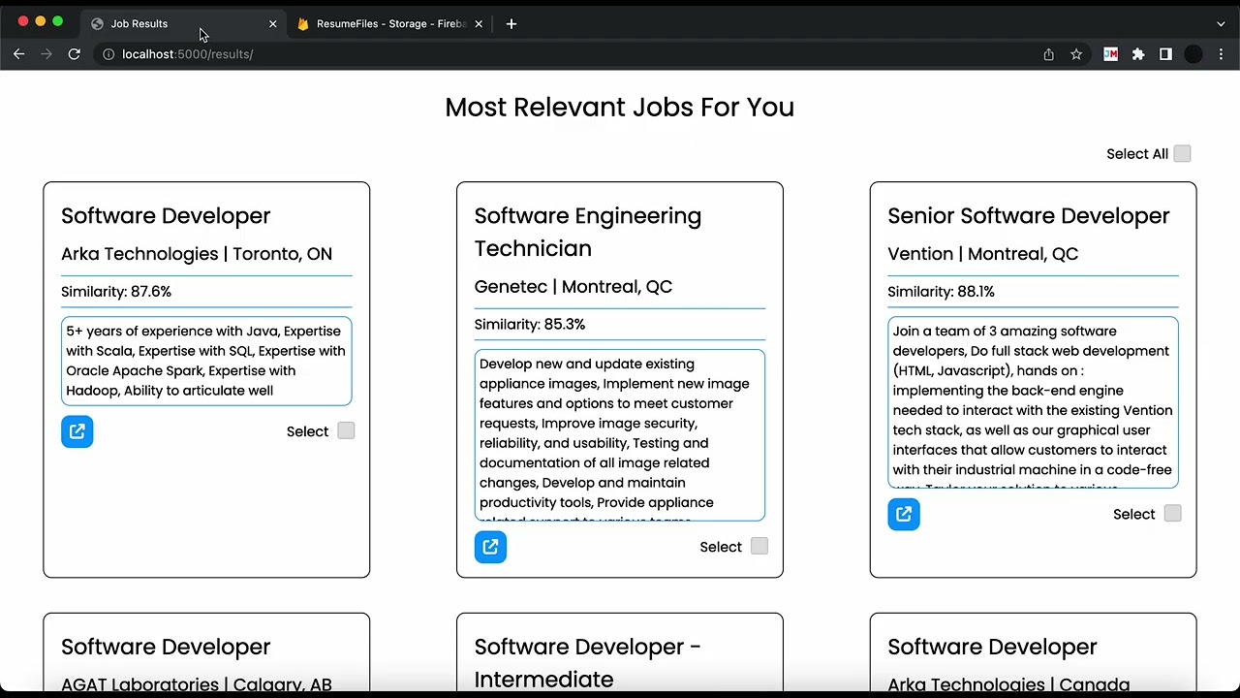
Task: Go back to the previous page
Action: (18, 54)
